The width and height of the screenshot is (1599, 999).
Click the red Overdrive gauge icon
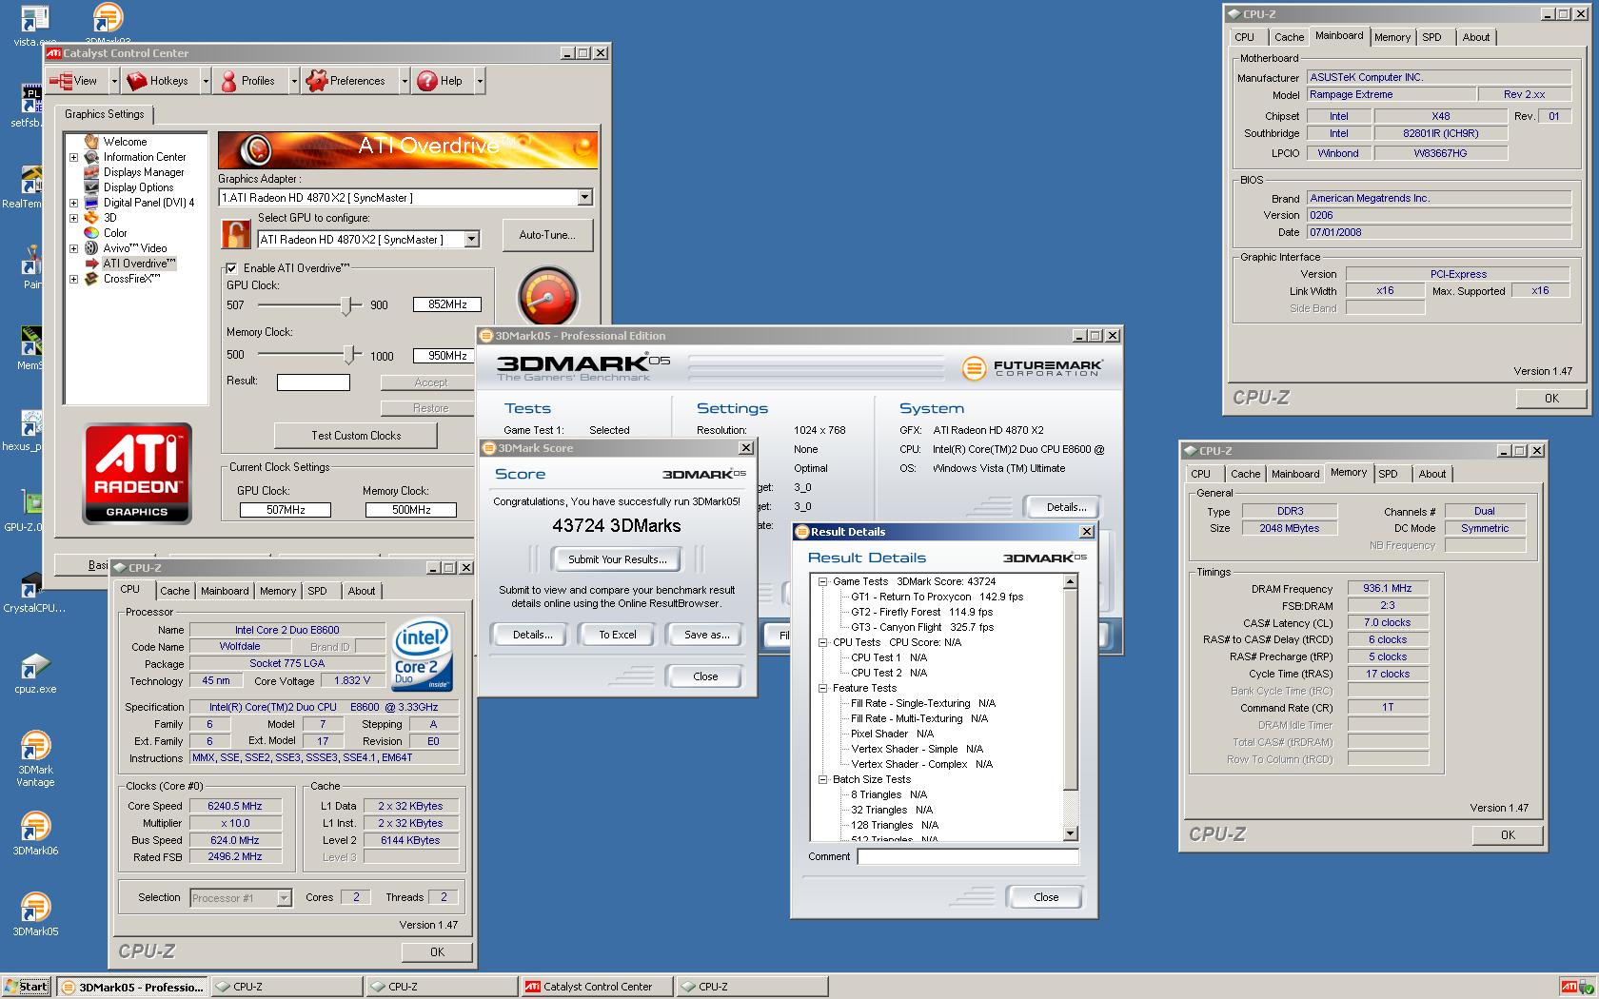tap(547, 296)
